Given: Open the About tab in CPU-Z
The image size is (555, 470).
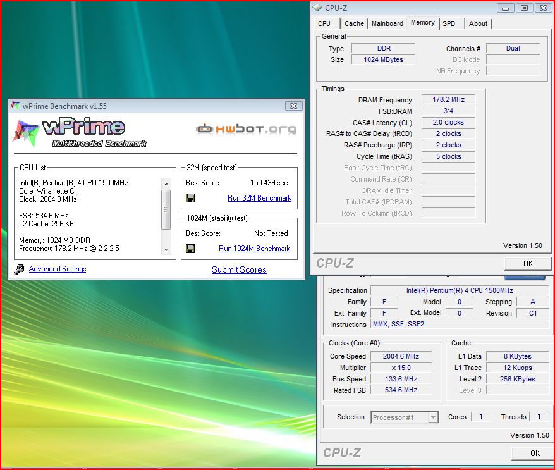Looking at the screenshot, I should click(478, 24).
